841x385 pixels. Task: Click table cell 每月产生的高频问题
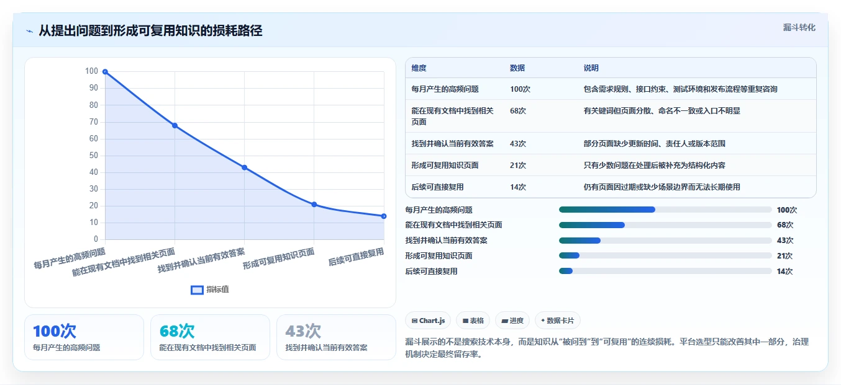(x=445, y=89)
